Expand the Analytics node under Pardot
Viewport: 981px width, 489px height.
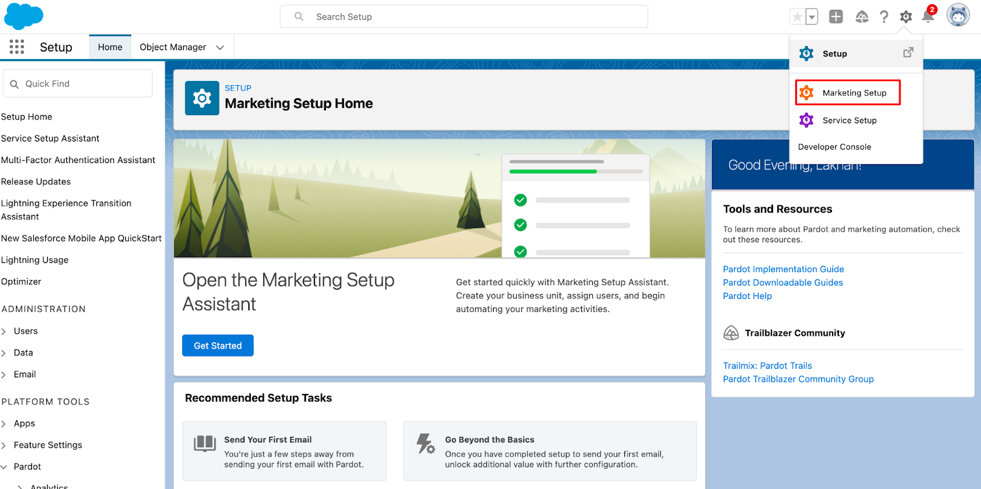20,487
